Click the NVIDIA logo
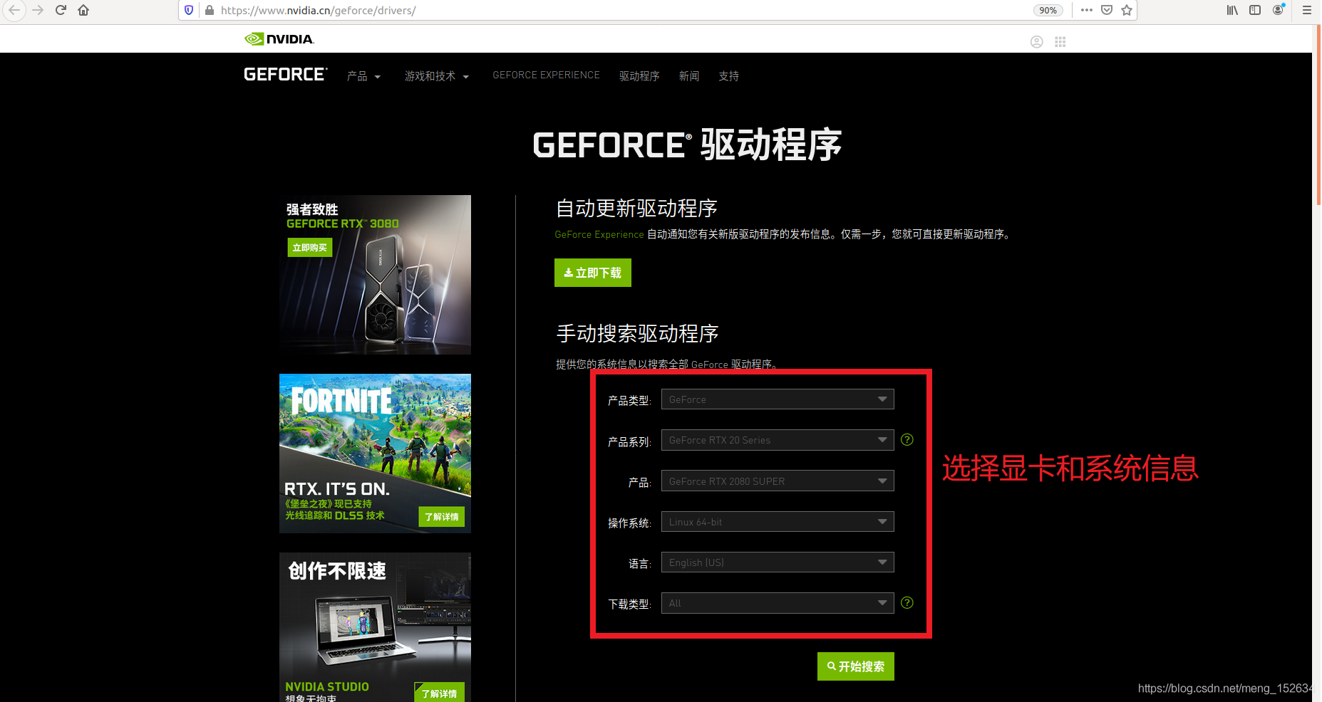Screen dimensions: 1322x702 tap(279, 38)
